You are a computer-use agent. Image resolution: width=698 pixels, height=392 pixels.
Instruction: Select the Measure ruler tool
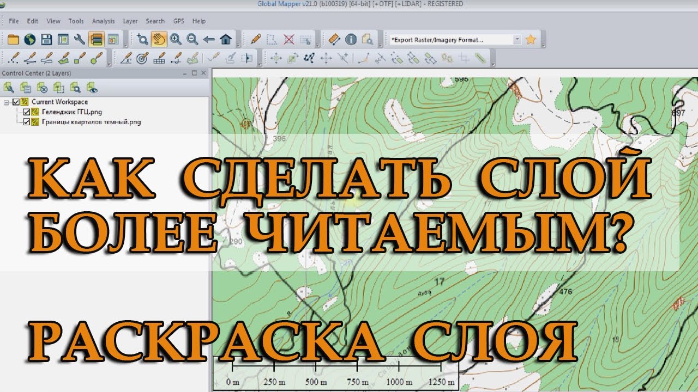point(334,39)
